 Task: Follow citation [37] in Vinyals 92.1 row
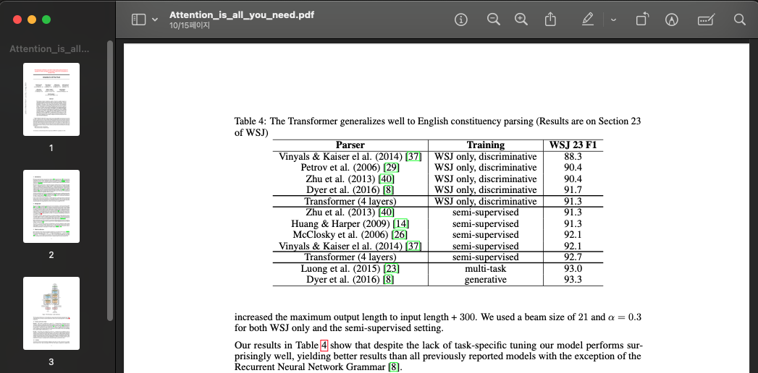tap(414, 246)
